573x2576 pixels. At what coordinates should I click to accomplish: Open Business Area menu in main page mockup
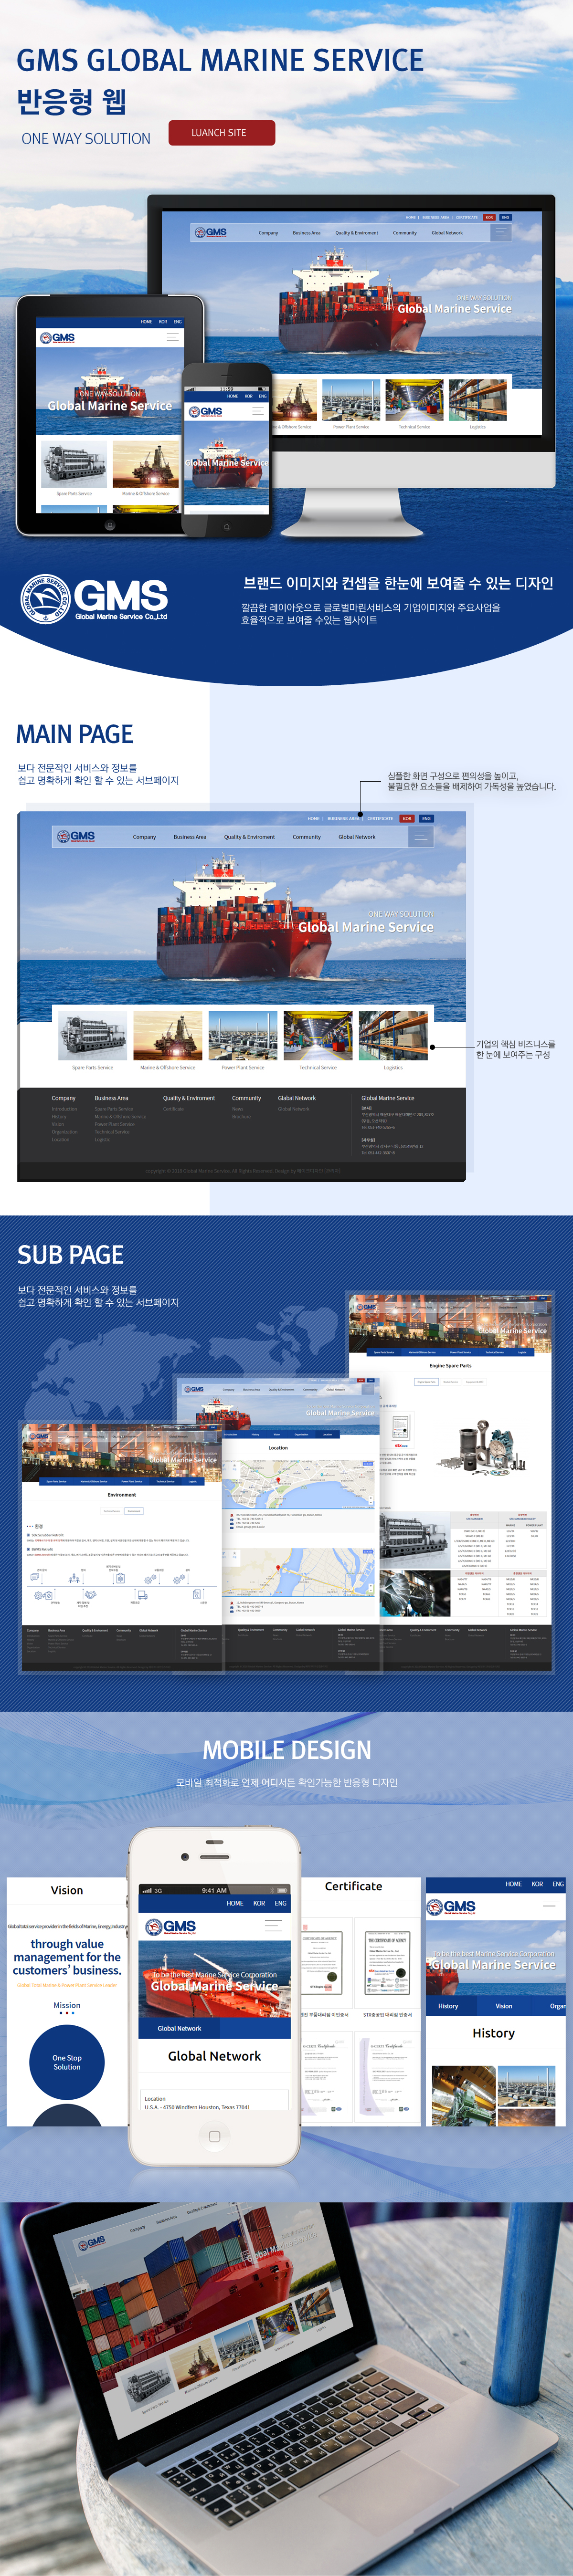click(x=190, y=837)
